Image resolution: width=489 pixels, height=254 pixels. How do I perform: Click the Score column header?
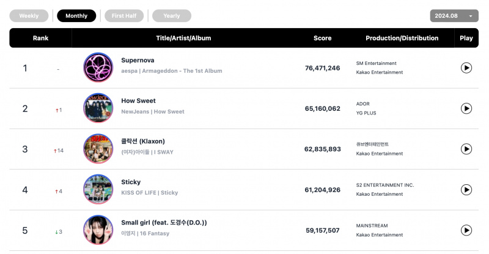(x=323, y=38)
